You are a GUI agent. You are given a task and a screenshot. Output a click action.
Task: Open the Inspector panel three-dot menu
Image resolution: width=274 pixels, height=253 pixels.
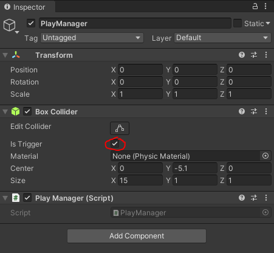click(265, 6)
